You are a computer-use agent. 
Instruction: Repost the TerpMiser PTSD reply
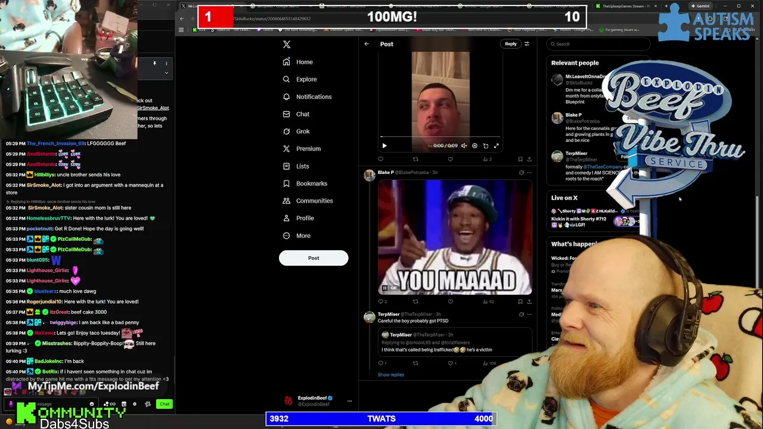415,363
